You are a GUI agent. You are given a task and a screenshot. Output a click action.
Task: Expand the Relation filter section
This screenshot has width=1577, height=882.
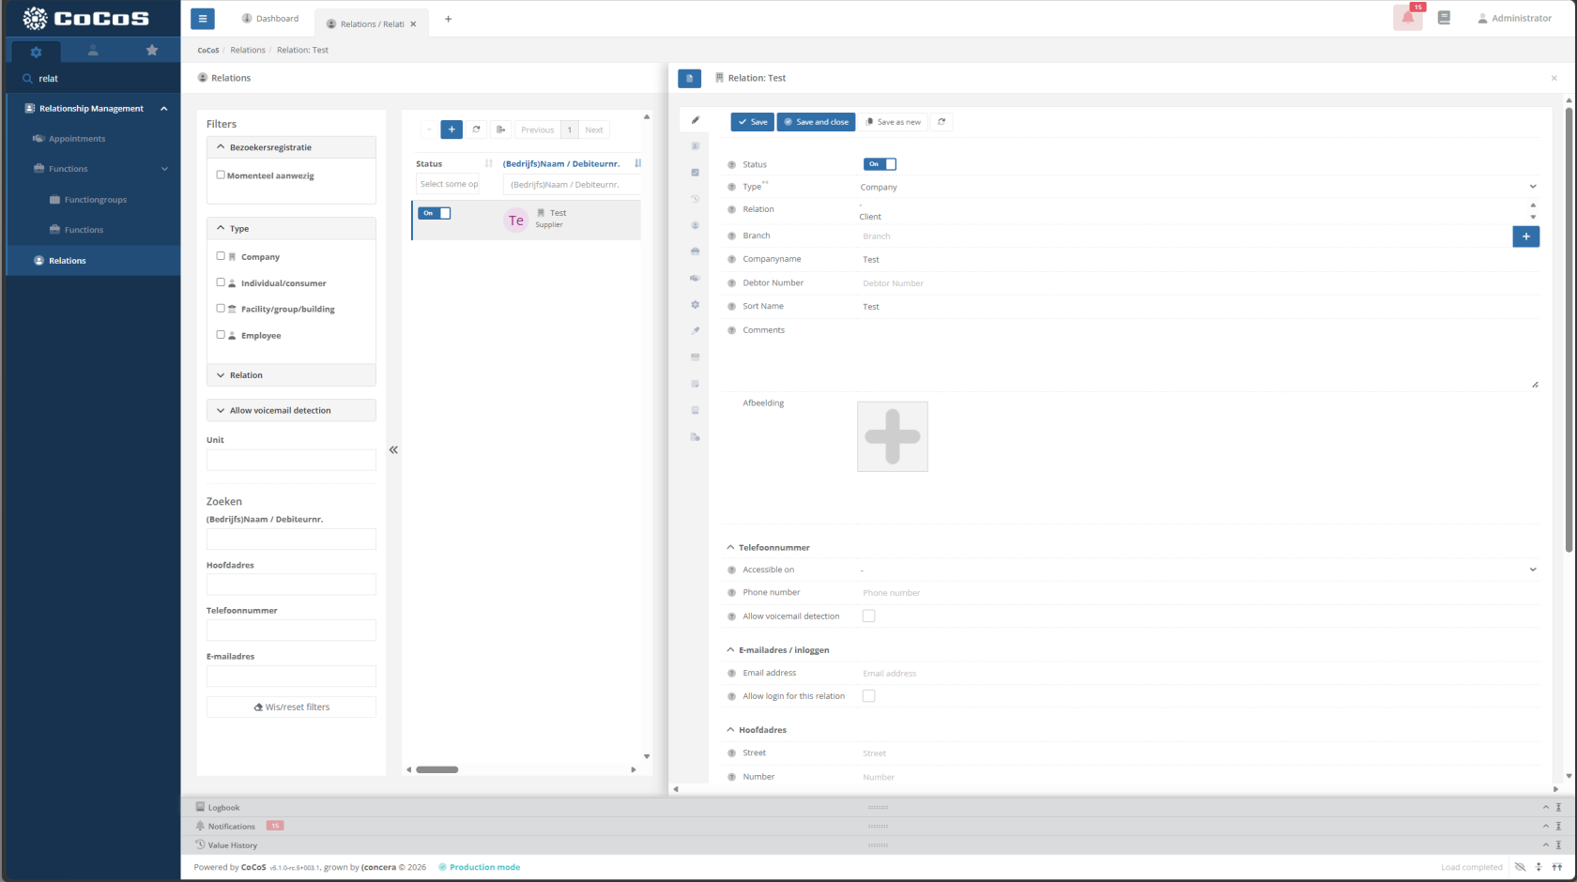[x=291, y=375]
